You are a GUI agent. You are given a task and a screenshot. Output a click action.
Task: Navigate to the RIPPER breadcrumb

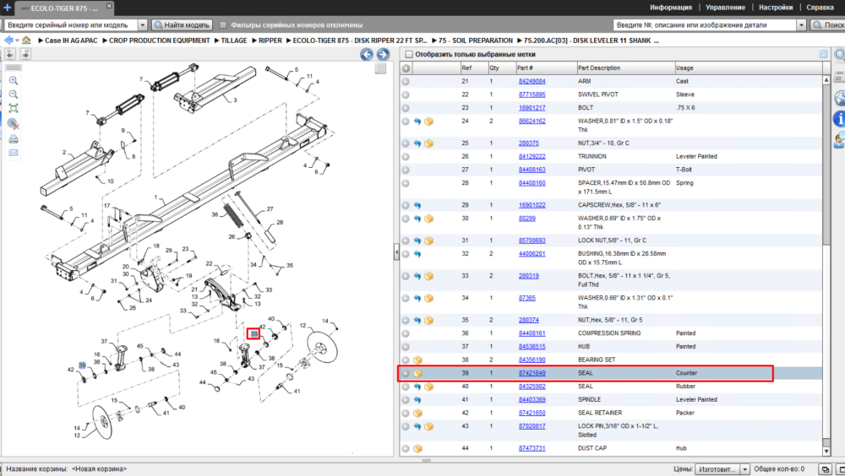270,41
